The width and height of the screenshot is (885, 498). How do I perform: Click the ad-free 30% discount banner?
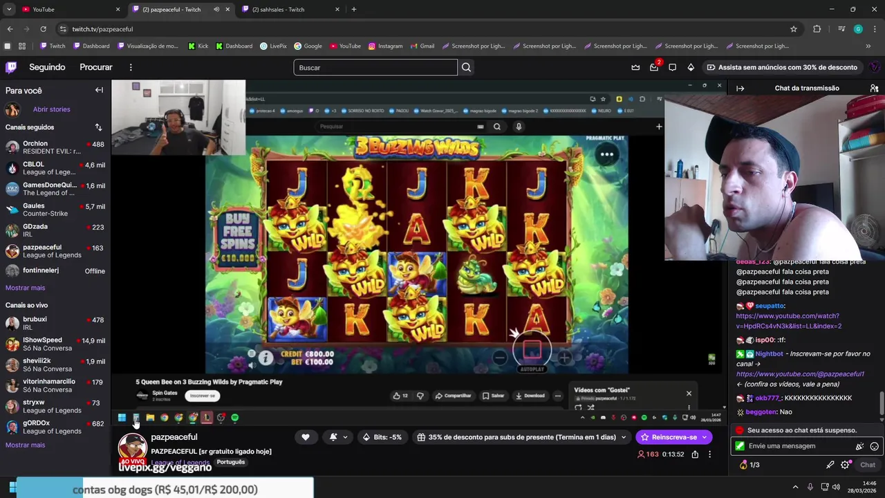click(x=782, y=67)
